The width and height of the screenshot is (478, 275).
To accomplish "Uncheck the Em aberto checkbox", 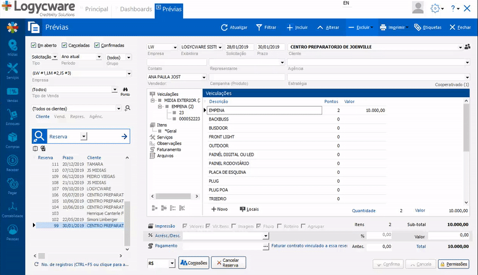I will pos(34,45).
